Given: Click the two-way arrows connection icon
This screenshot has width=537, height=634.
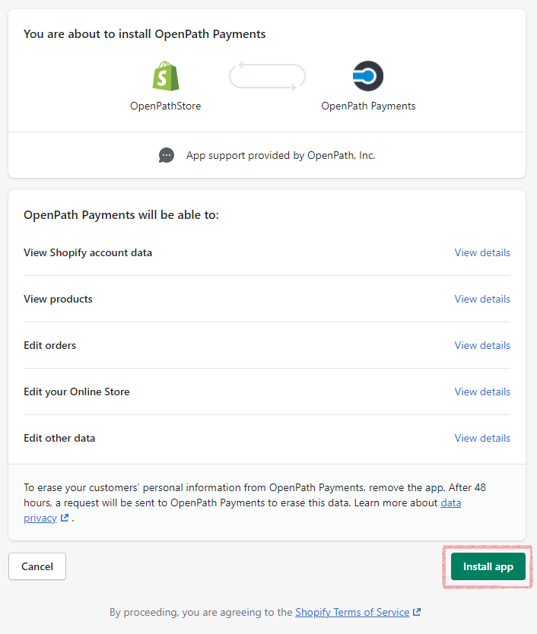Looking at the screenshot, I should tap(267, 76).
